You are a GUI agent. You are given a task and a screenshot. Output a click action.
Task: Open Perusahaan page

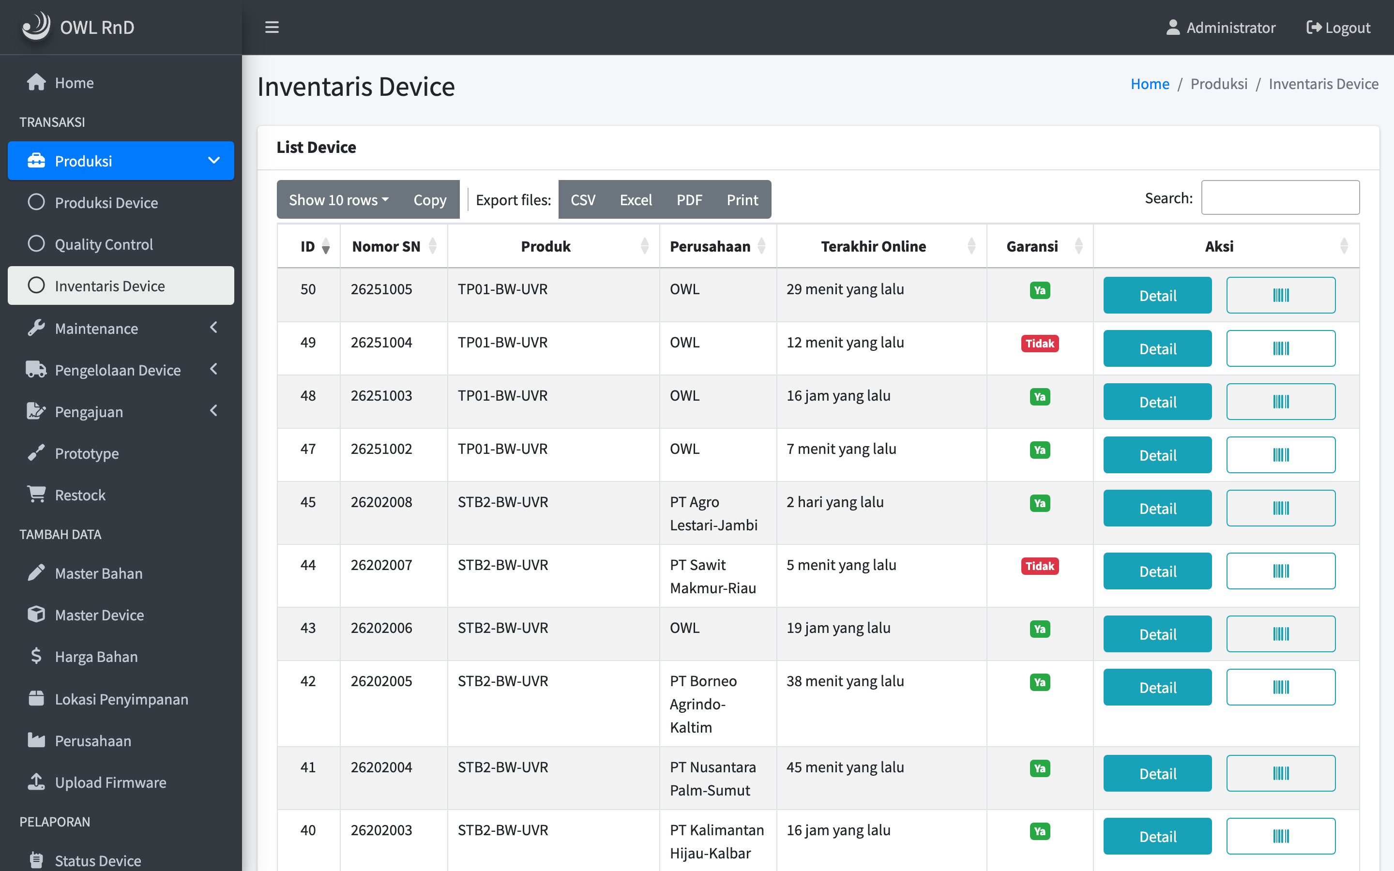pyautogui.click(x=121, y=740)
